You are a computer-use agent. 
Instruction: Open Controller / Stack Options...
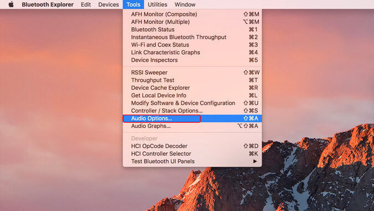[x=192, y=110]
